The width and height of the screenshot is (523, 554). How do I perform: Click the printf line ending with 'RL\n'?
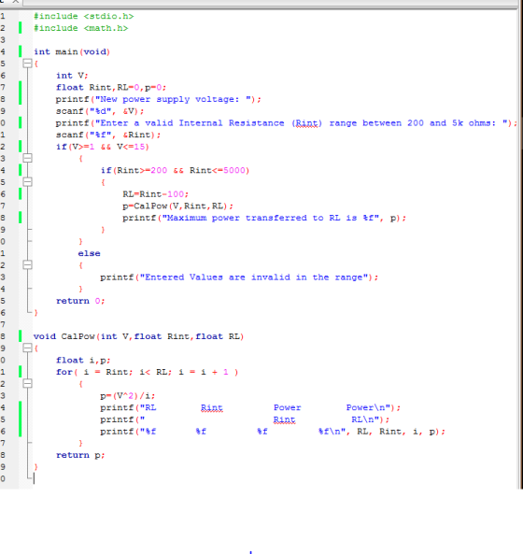pos(245,419)
